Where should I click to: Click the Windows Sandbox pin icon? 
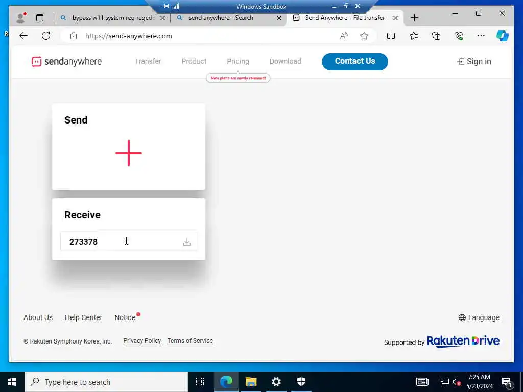click(165, 6)
